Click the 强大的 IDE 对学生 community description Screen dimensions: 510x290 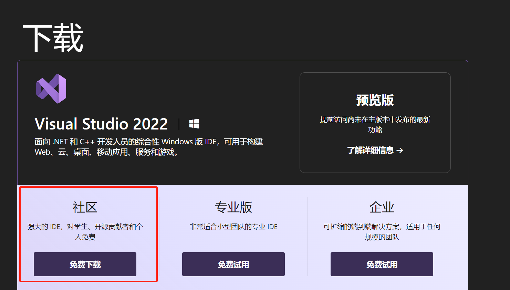(x=85, y=232)
